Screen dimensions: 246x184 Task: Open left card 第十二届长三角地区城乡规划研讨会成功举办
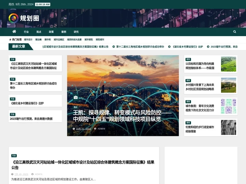[x=33, y=86]
